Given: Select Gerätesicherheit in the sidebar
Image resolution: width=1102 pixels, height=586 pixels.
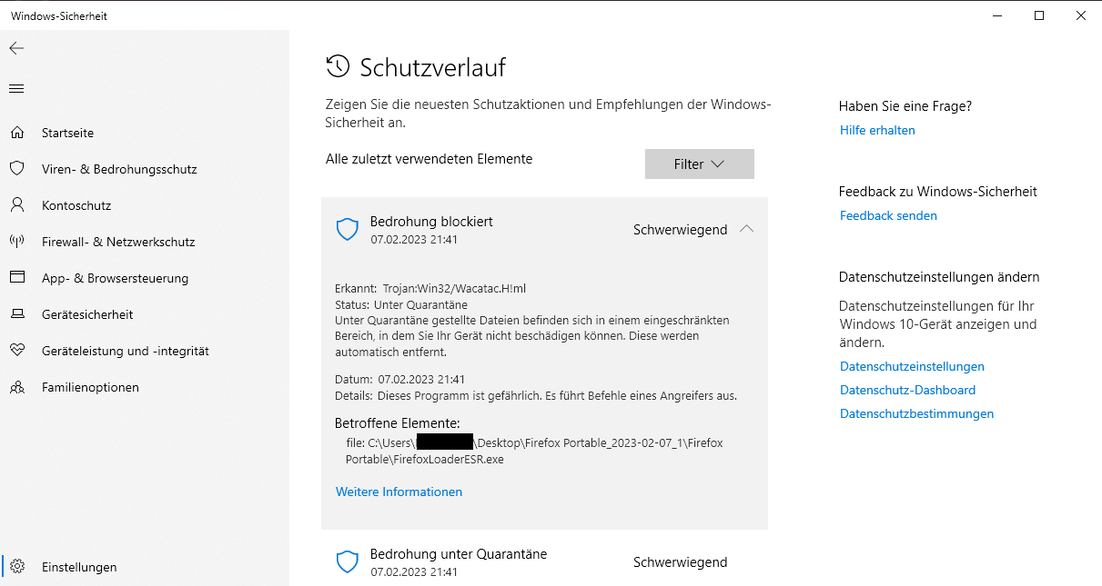Looking at the screenshot, I should tap(87, 314).
